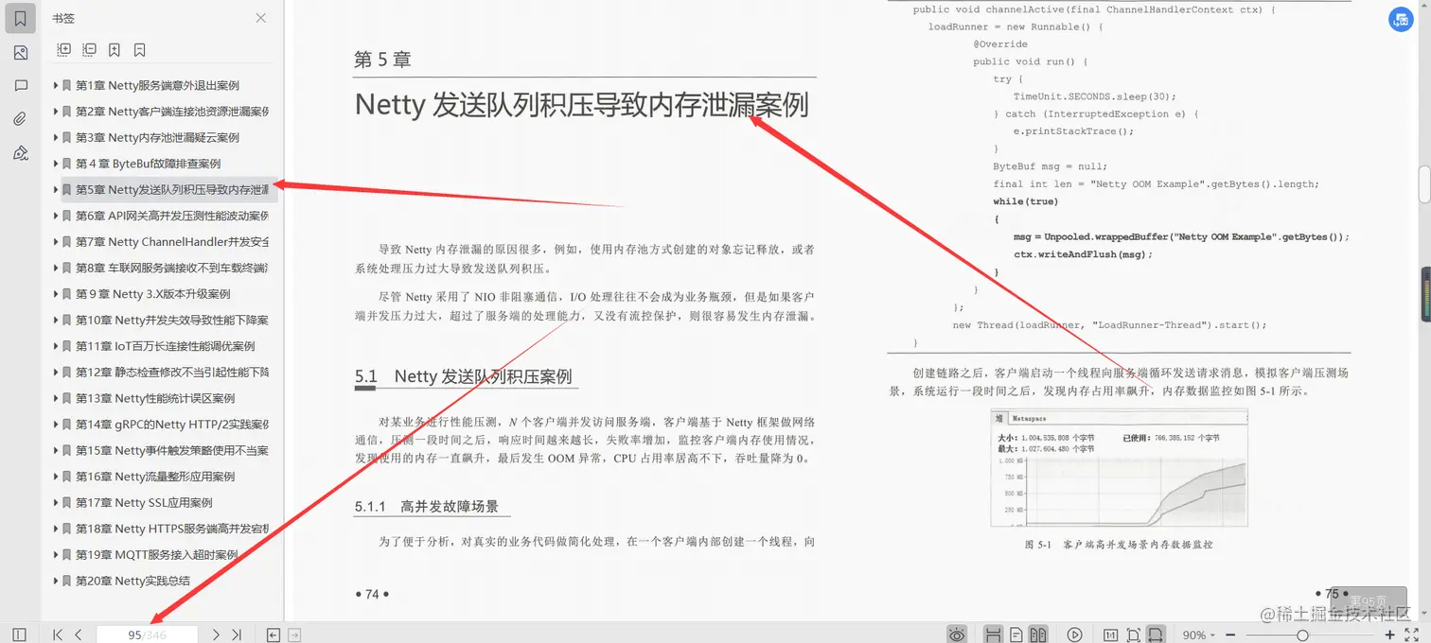Toggle two-page book view mode
The height and width of the screenshot is (643, 1431).
point(1037,634)
